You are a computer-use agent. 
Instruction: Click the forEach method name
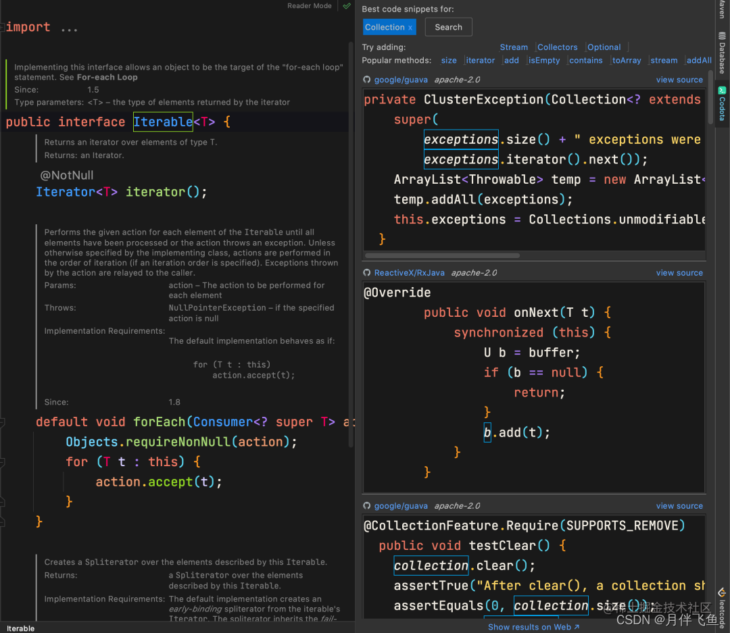[160, 422]
